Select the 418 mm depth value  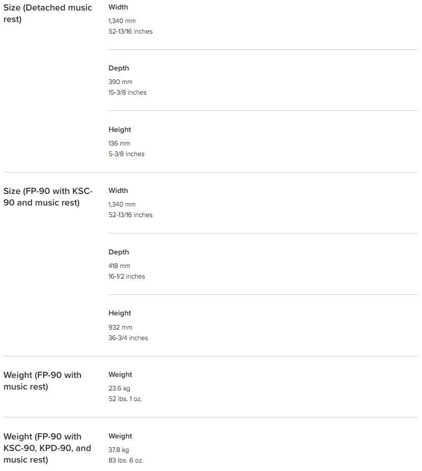point(119,266)
